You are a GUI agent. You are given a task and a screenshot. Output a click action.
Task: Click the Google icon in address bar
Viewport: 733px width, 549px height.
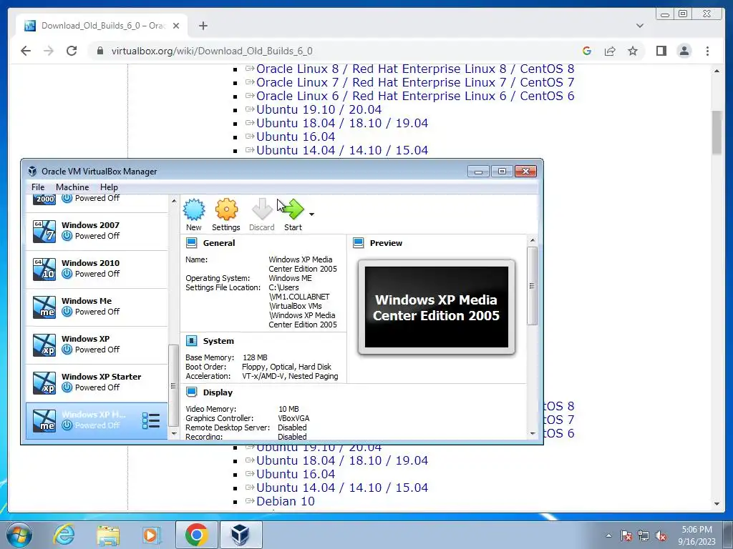tap(587, 51)
